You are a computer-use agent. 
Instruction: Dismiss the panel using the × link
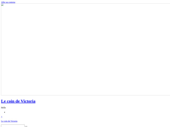[x=2, y=117]
